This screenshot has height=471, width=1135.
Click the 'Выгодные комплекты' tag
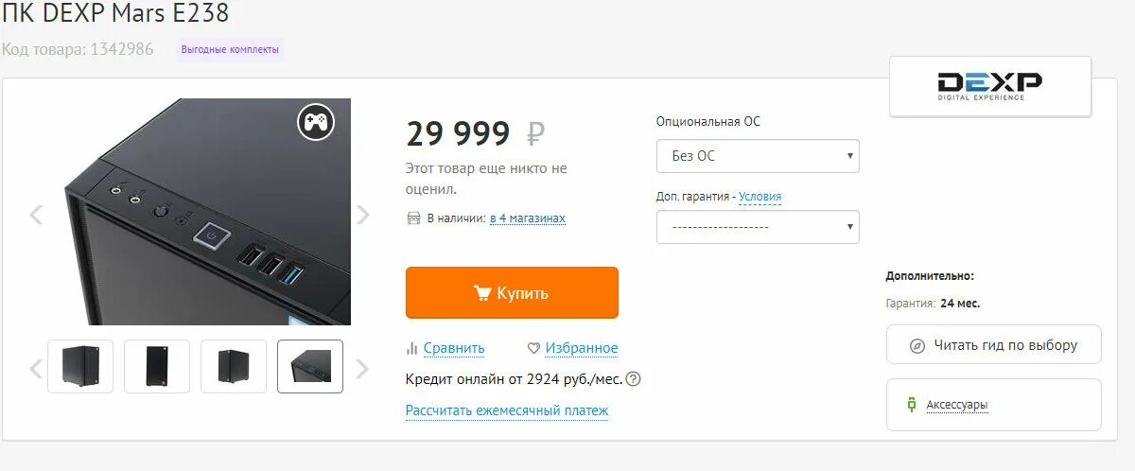click(x=230, y=50)
